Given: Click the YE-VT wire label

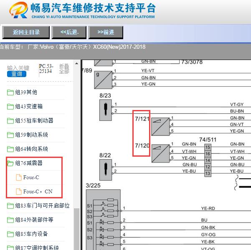Looking at the screenshot, I should tap(148, 70).
